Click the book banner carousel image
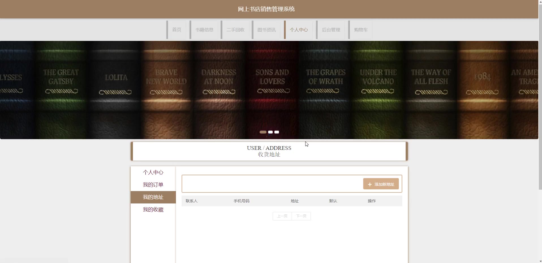Image resolution: width=542 pixels, height=263 pixels. click(269, 90)
